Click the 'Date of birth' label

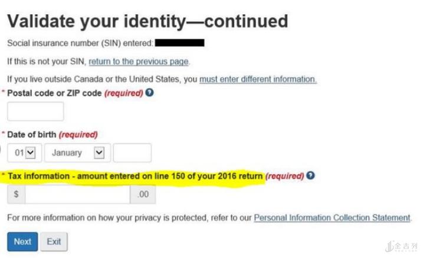coord(32,134)
